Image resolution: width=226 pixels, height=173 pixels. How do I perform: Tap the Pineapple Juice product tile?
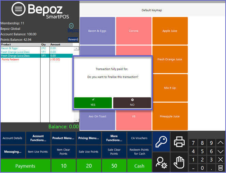pyautogui.click(x=170, y=116)
